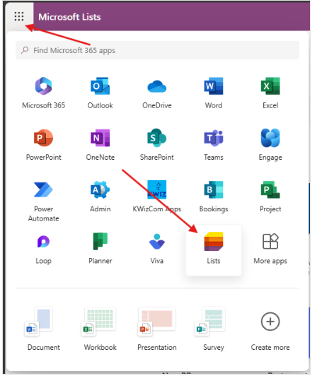Show More apps

(x=270, y=249)
